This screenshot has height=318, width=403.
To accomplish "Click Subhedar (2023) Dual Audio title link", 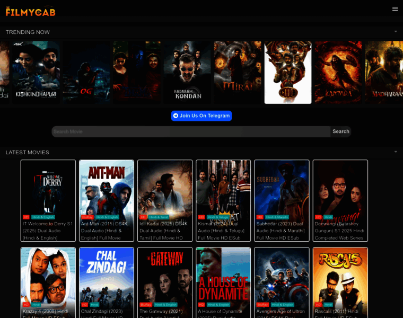I will coord(281,231).
